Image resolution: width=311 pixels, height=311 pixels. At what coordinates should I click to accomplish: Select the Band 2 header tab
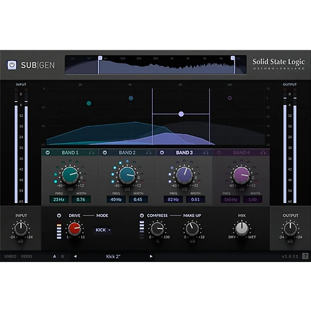click(x=127, y=152)
